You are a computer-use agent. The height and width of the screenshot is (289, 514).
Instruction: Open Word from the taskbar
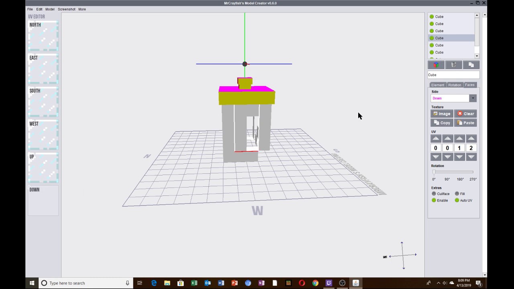[x=221, y=283]
